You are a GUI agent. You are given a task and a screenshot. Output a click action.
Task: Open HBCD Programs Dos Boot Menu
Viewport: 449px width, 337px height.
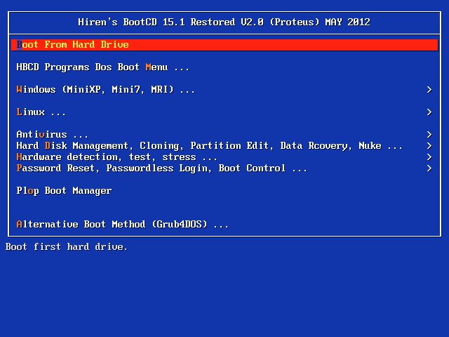click(x=224, y=67)
